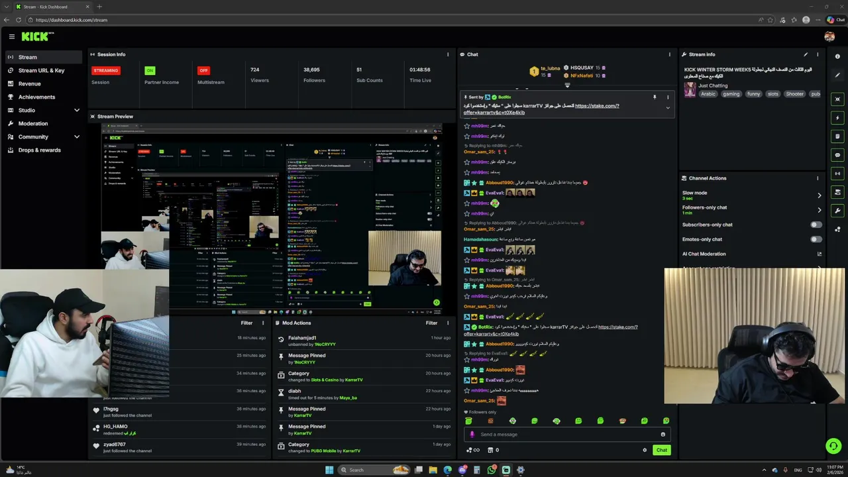Toggle the Multistream OFF badge
The width and height of the screenshot is (848, 477).
pyautogui.click(x=203, y=70)
